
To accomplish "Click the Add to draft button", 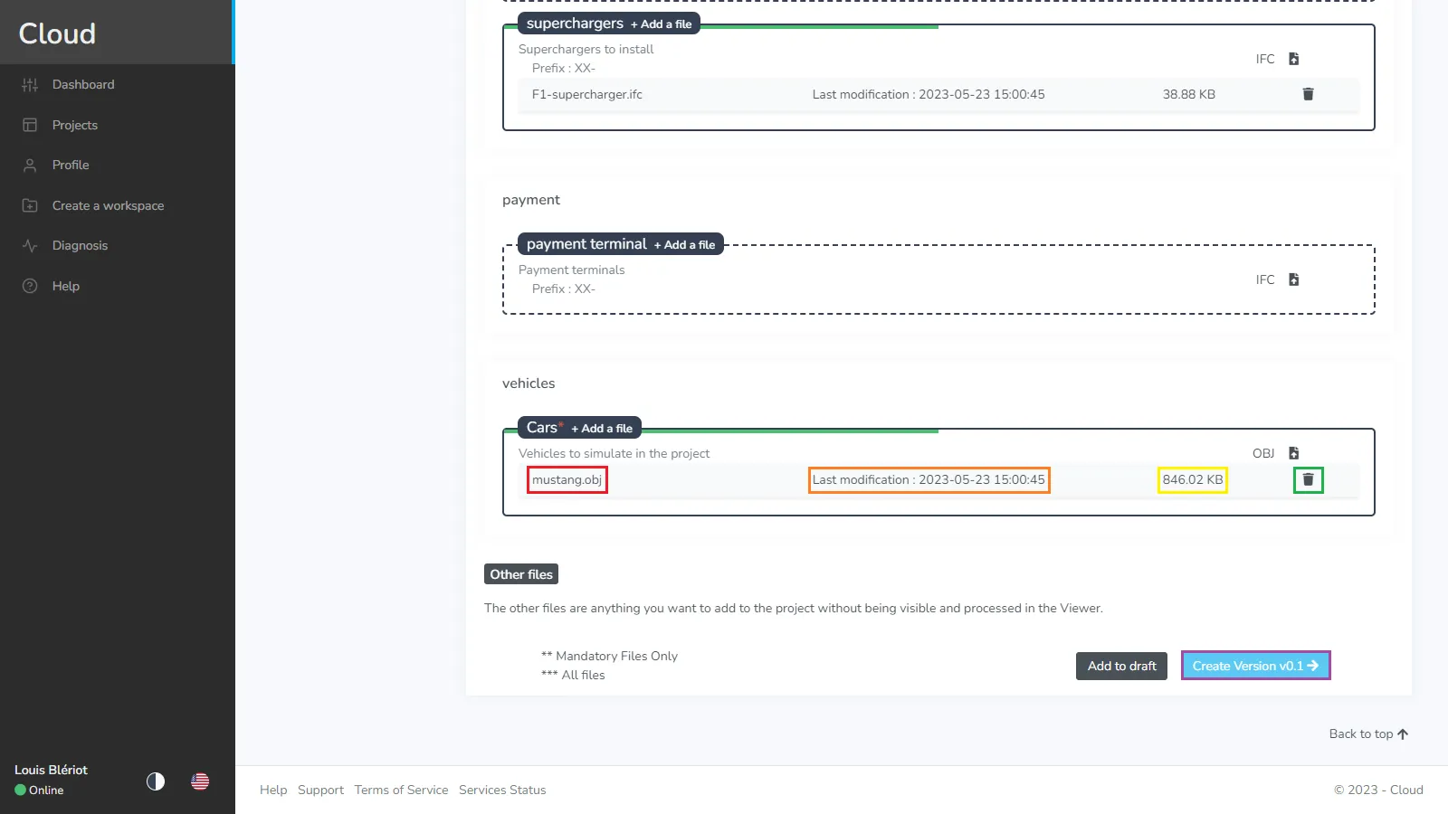I will (x=1120, y=666).
